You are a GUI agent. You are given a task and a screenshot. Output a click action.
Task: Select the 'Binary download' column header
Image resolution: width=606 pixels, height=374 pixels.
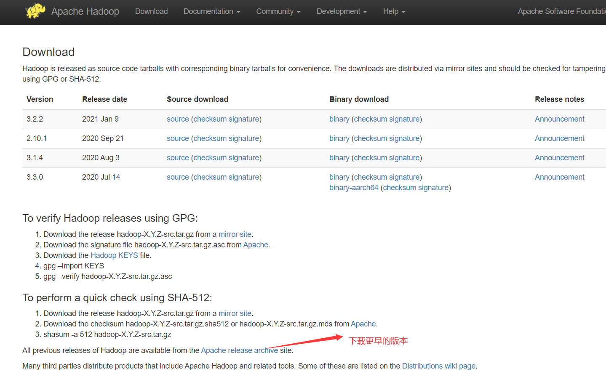click(359, 99)
